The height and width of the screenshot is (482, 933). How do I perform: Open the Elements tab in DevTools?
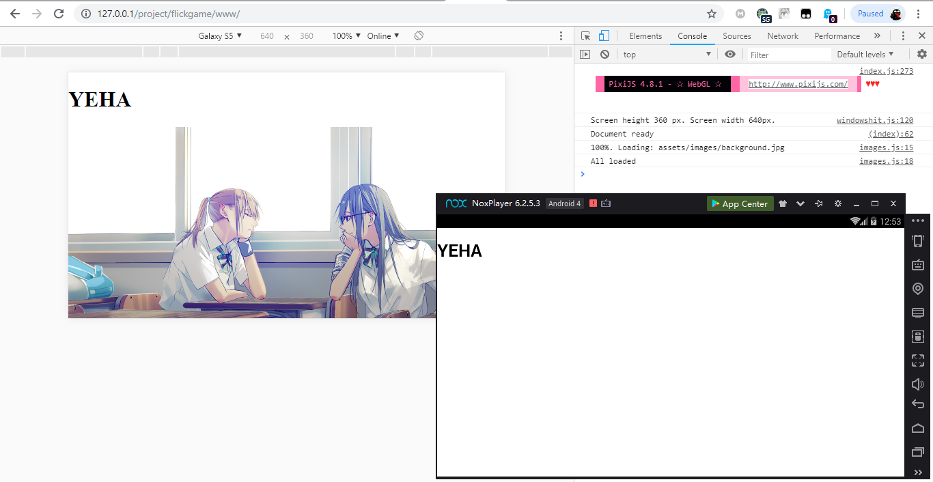[x=645, y=36]
